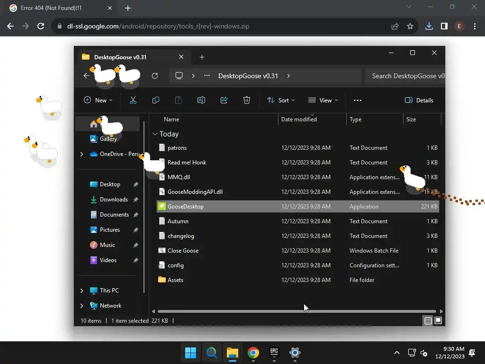The height and width of the screenshot is (364, 485).
Task: Sort by Date modified column header
Action: [299, 119]
